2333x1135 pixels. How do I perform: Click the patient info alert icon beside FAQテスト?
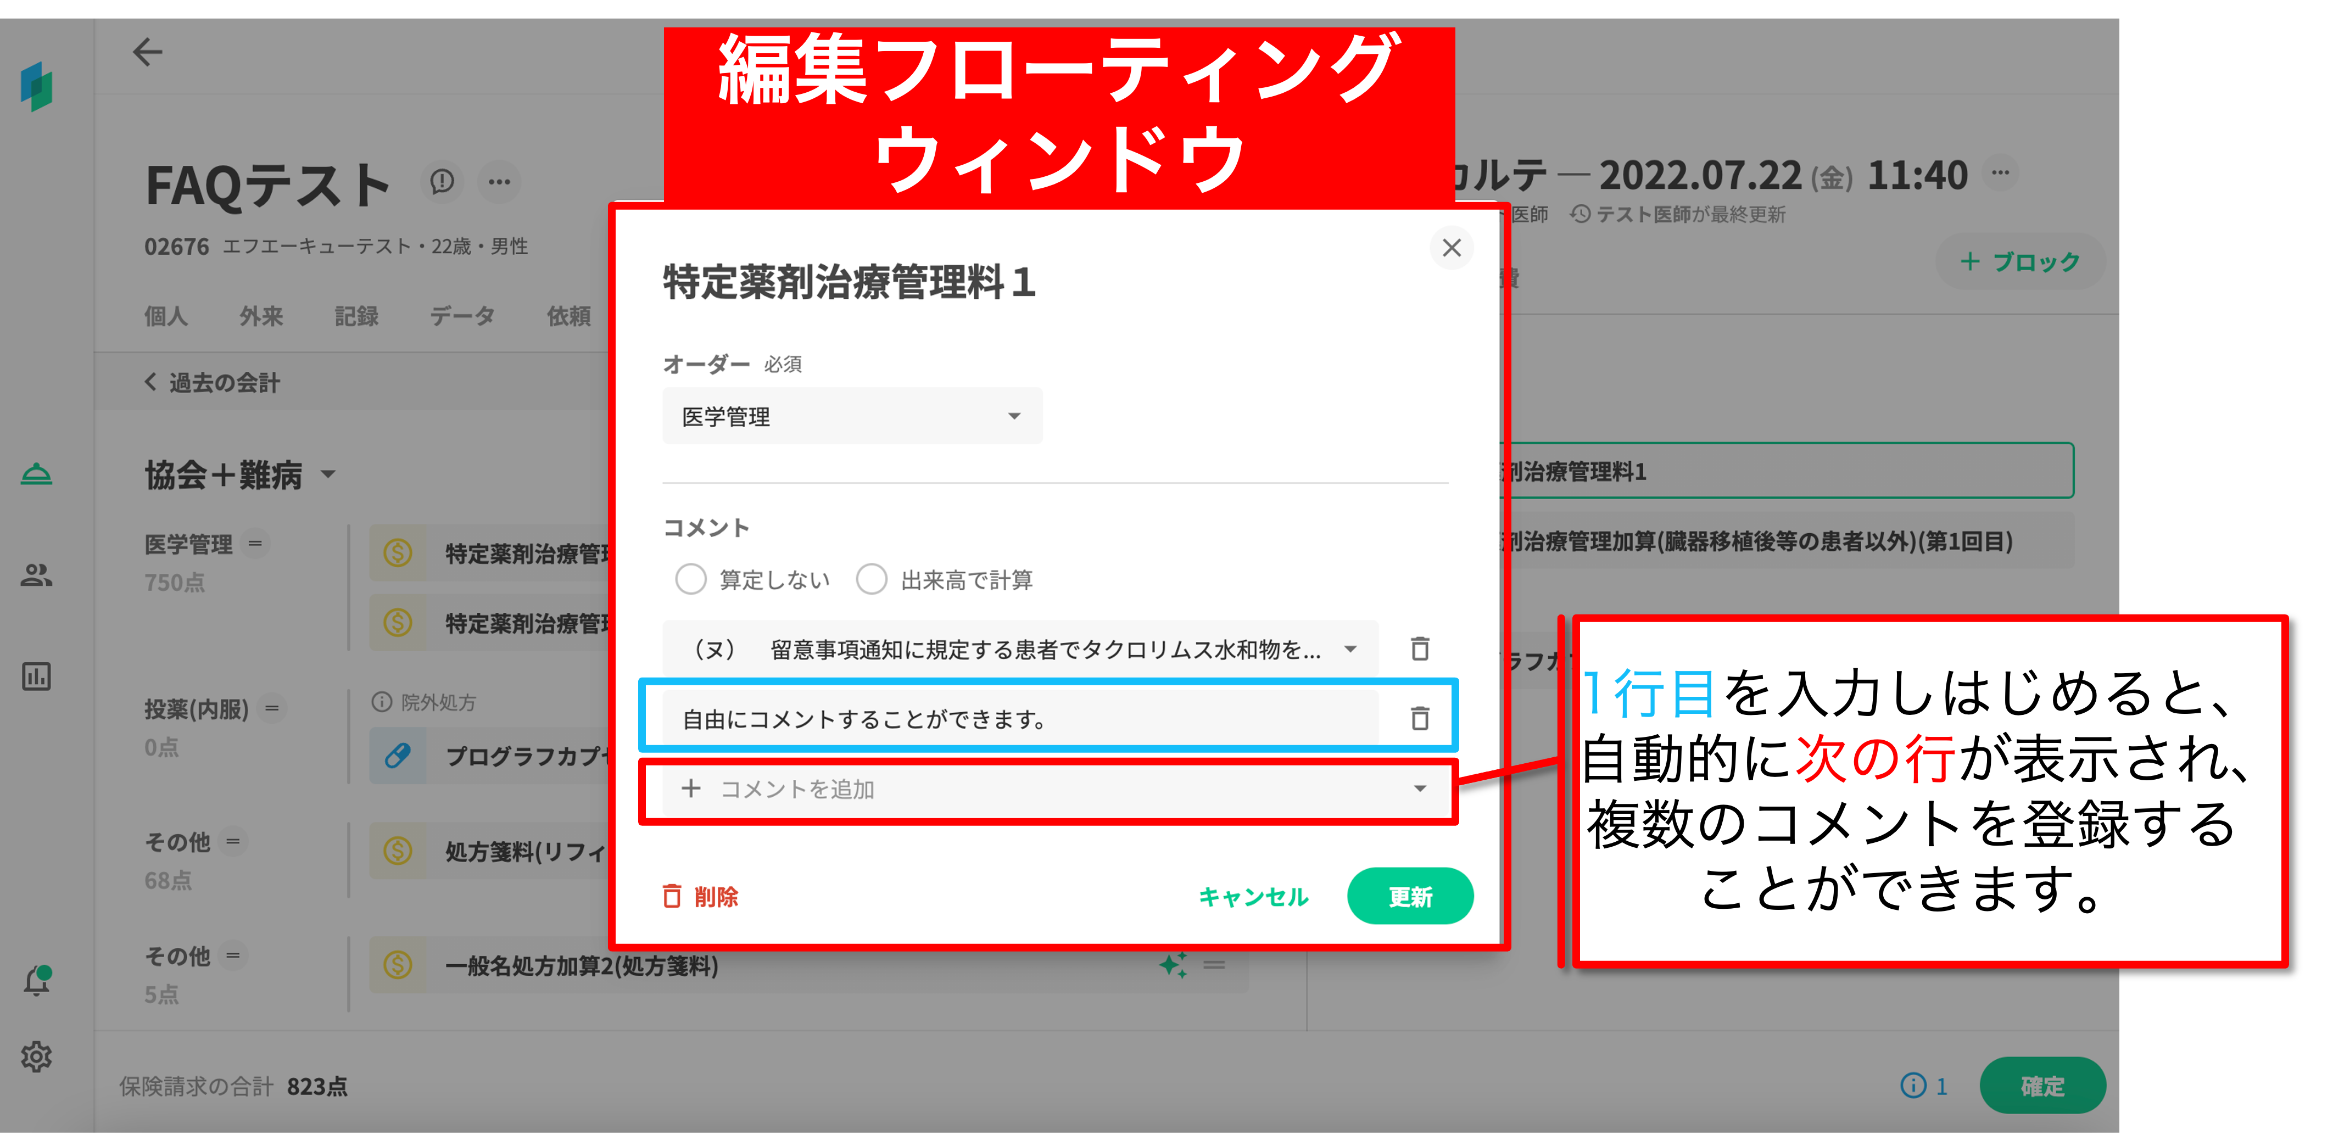(442, 182)
